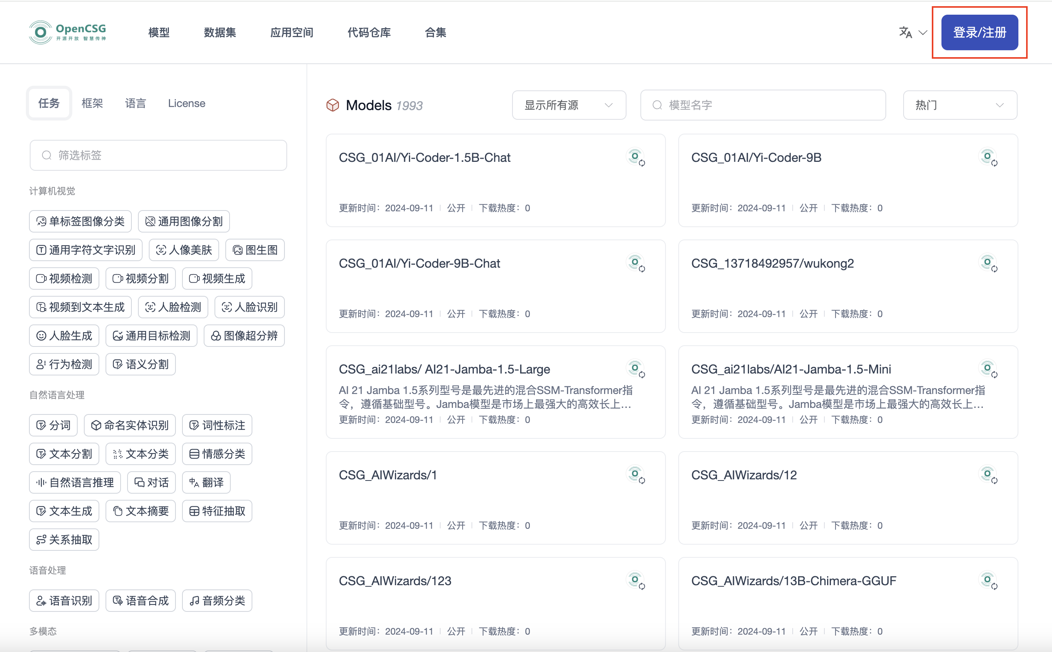Toggle the 人脸检测 tag filter
1052x652 pixels.
(173, 307)
